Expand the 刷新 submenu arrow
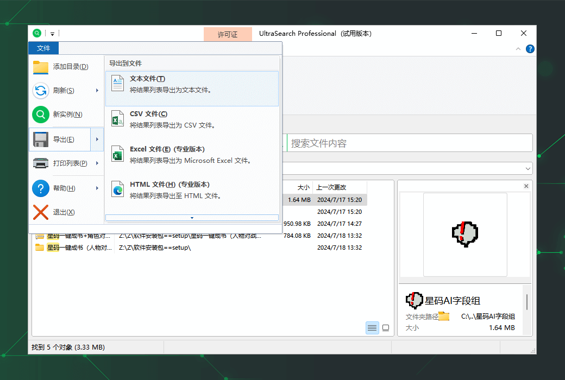565x380 pixels. point(97,91)
